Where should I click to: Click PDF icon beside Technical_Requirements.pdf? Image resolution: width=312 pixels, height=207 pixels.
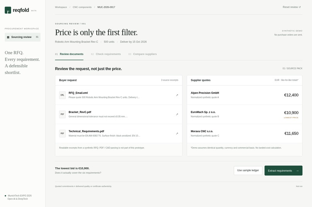pyautogui.click(x=62, y=133)
